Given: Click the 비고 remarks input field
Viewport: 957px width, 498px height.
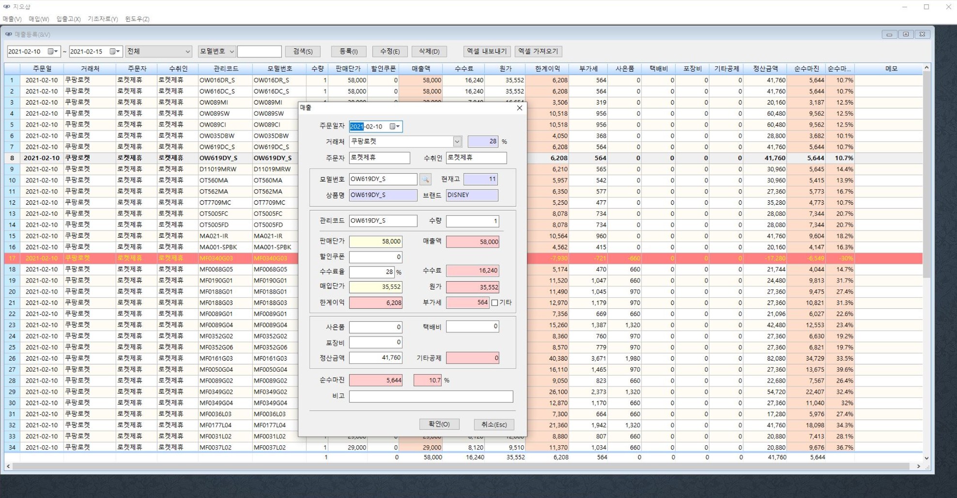Looking at the screenshot, I should [431, 397].
